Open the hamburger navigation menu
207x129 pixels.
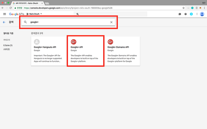(5, 14)
